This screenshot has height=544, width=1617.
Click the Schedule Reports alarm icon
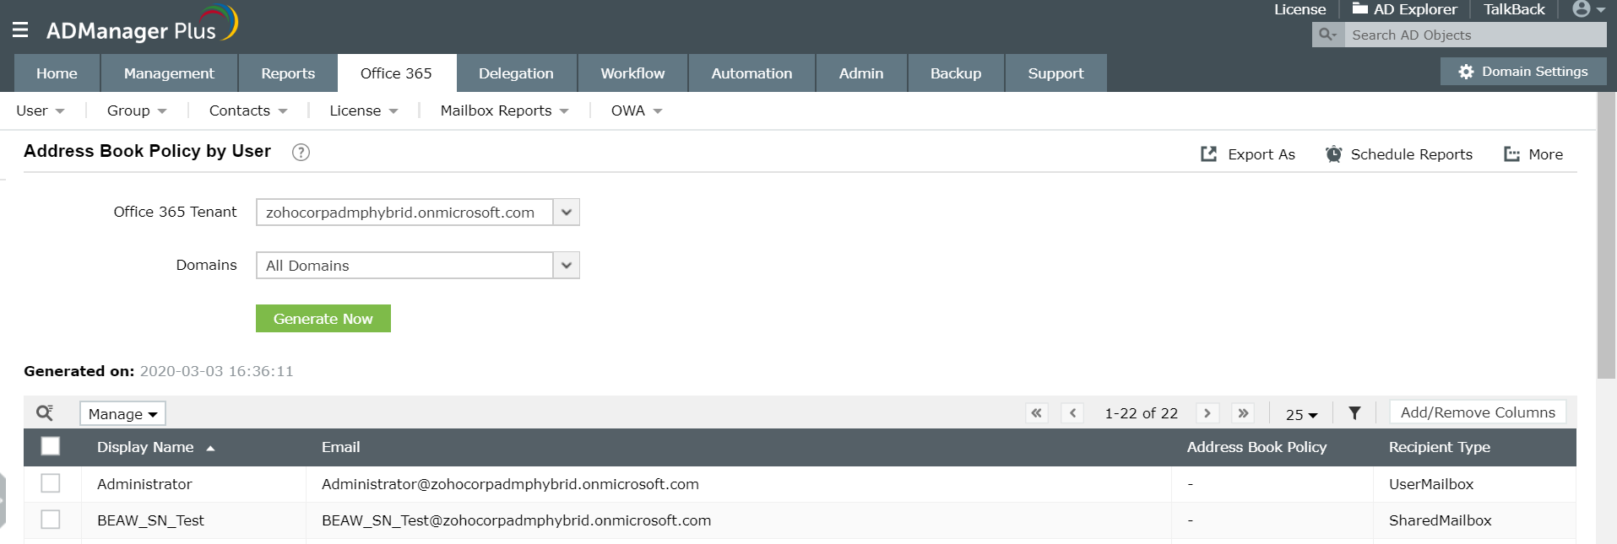1333,154
